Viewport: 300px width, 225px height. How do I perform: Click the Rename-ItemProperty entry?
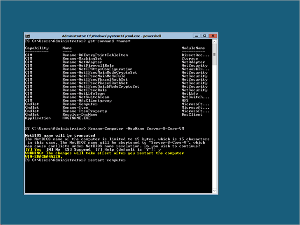pyautogui.click(x=85, y=111)
